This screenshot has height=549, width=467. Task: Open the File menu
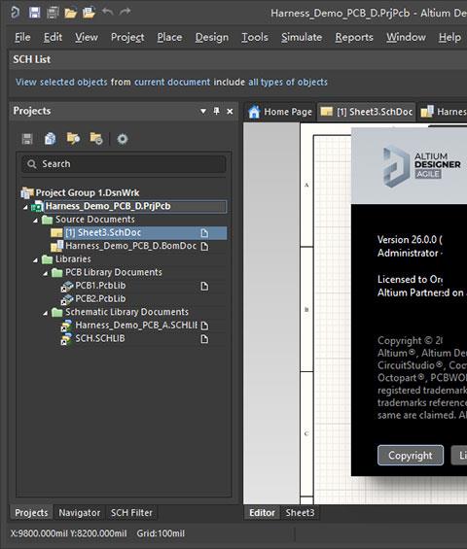pyautogui.click(x=22, y=37)
